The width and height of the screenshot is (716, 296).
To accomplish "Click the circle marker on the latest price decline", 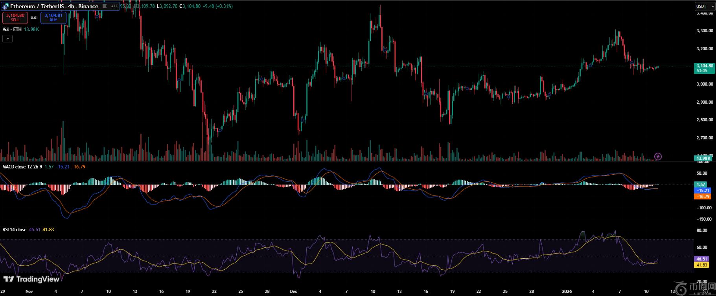I will tap(631, 63).
